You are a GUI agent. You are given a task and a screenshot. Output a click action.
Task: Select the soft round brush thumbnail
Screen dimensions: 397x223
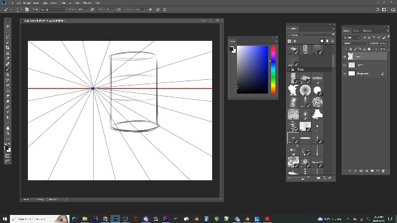[x=305, y=90]
